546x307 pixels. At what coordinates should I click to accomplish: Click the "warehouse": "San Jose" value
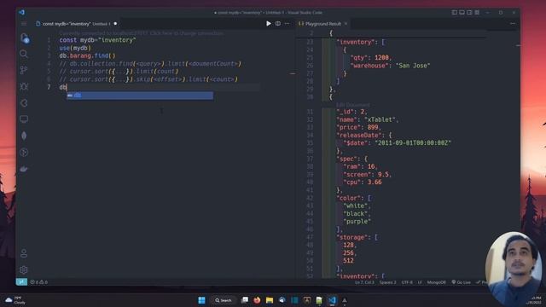[x=413, y=66]
